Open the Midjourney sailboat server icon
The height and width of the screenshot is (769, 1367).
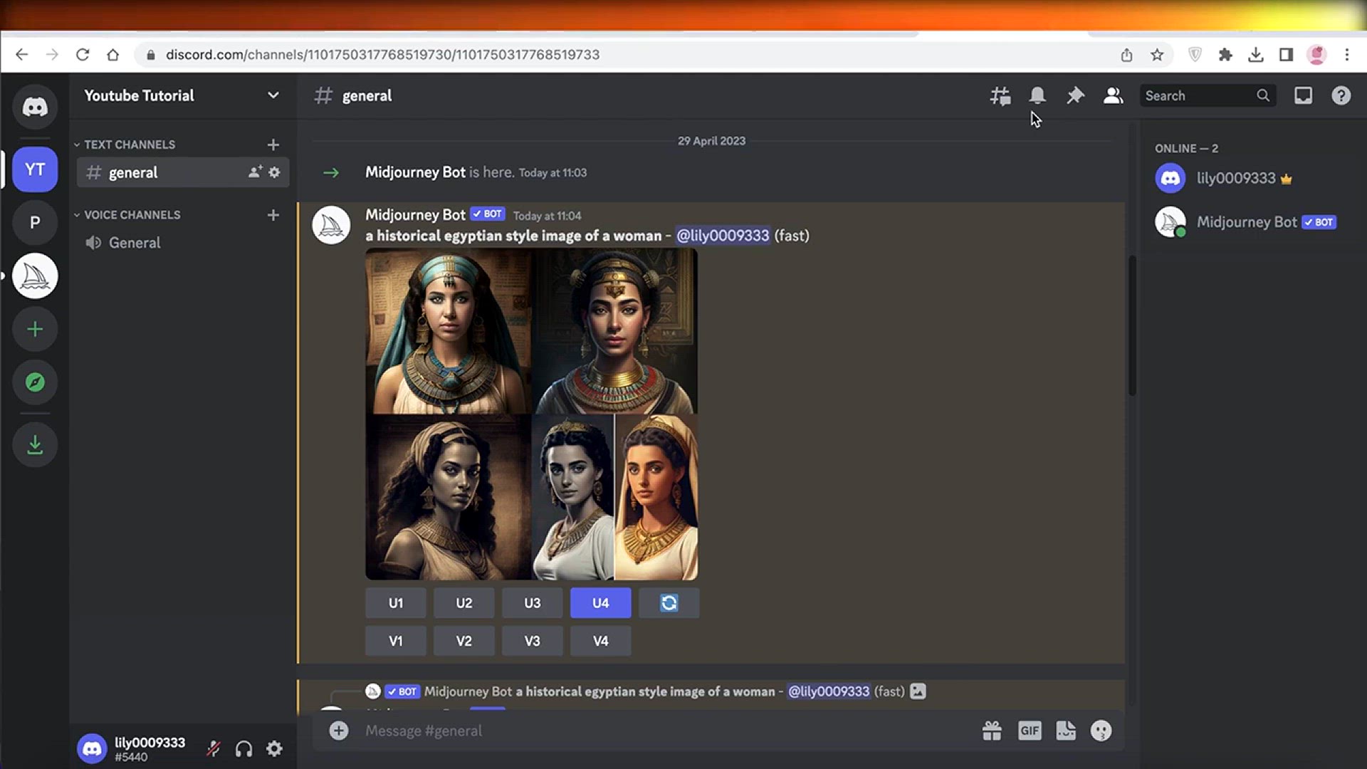point(35,276)
